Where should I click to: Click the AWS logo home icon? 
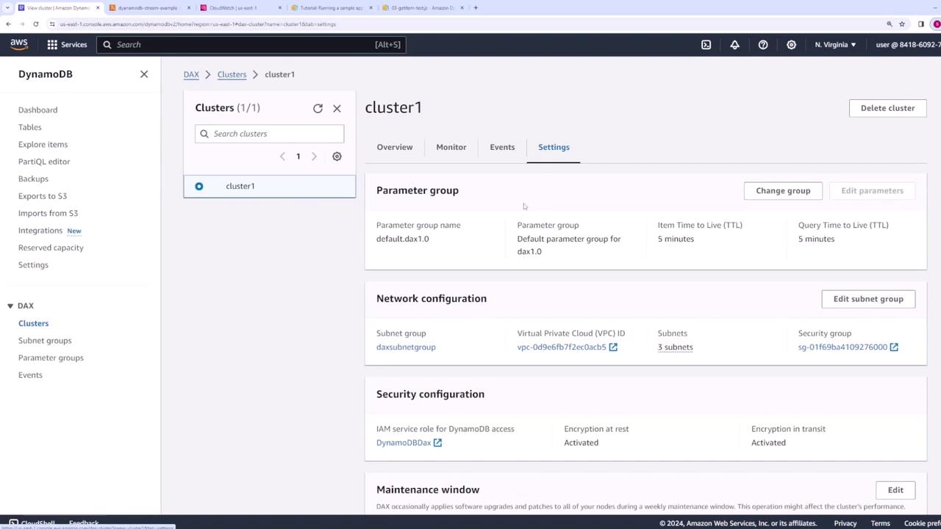(19, 45)
